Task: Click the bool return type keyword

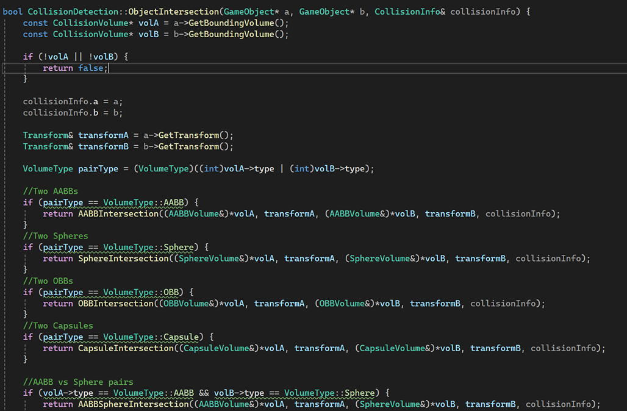Action: click(12, 12)
